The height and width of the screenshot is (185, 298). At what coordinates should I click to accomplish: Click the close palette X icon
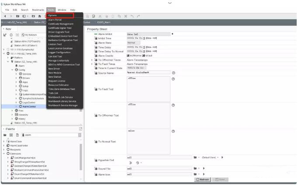point(11,135)
